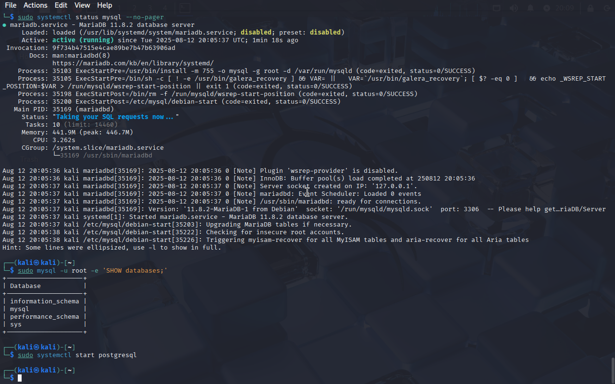Open the Help menu
Viewport: 615px width, 384px height.
click(x=104, y=5)
